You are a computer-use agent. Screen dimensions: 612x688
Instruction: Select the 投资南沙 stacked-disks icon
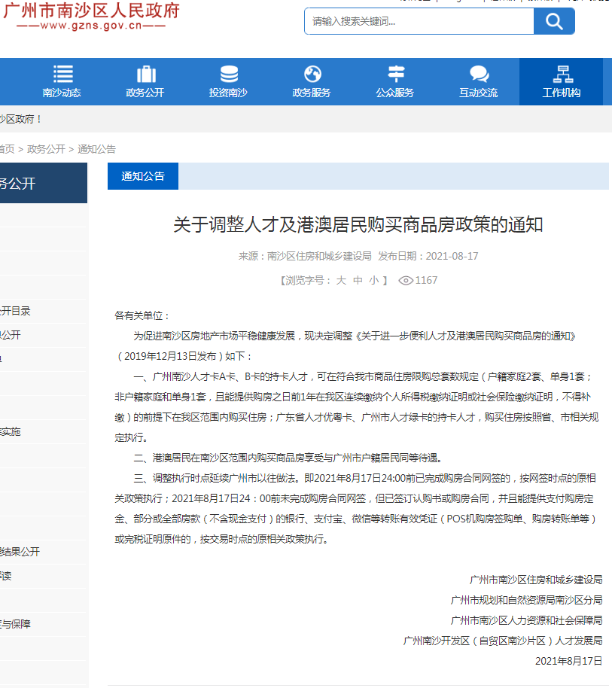click(x=229, y=74)
